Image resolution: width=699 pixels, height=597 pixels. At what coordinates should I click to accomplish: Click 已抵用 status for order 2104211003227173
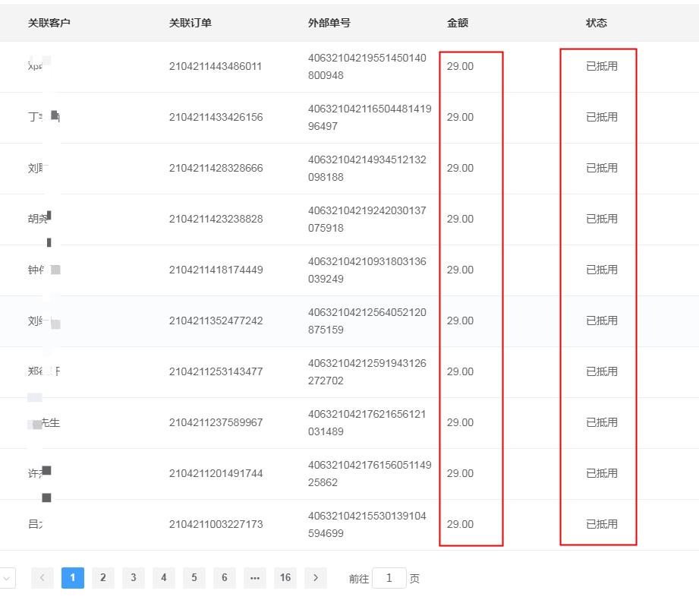coord(601,524)
